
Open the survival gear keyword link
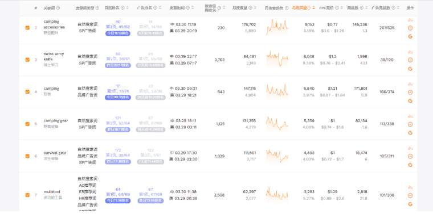coord(55,153)
